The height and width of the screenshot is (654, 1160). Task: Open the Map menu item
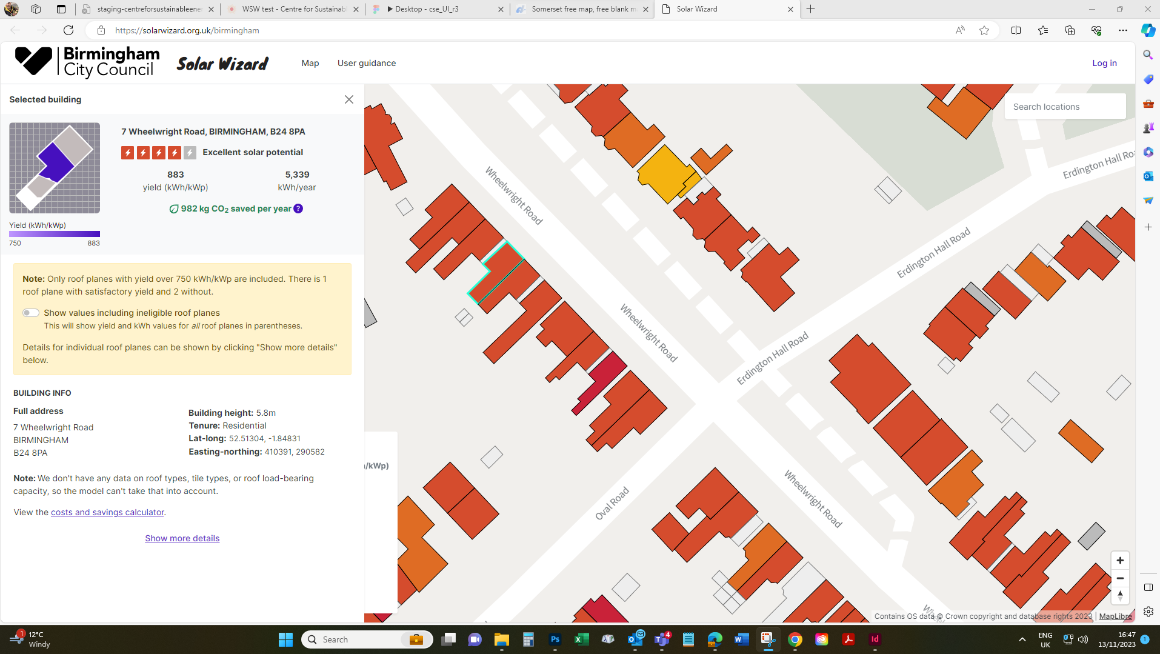310,63
